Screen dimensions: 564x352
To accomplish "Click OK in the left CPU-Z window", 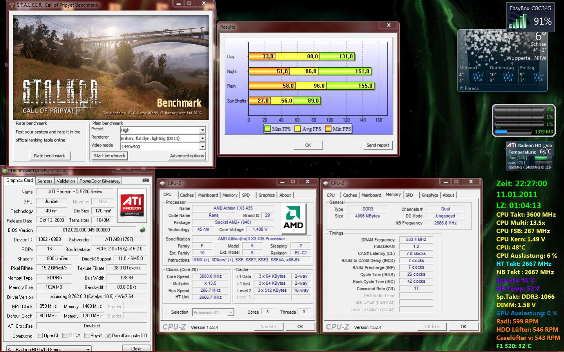I will coord(300,326).
